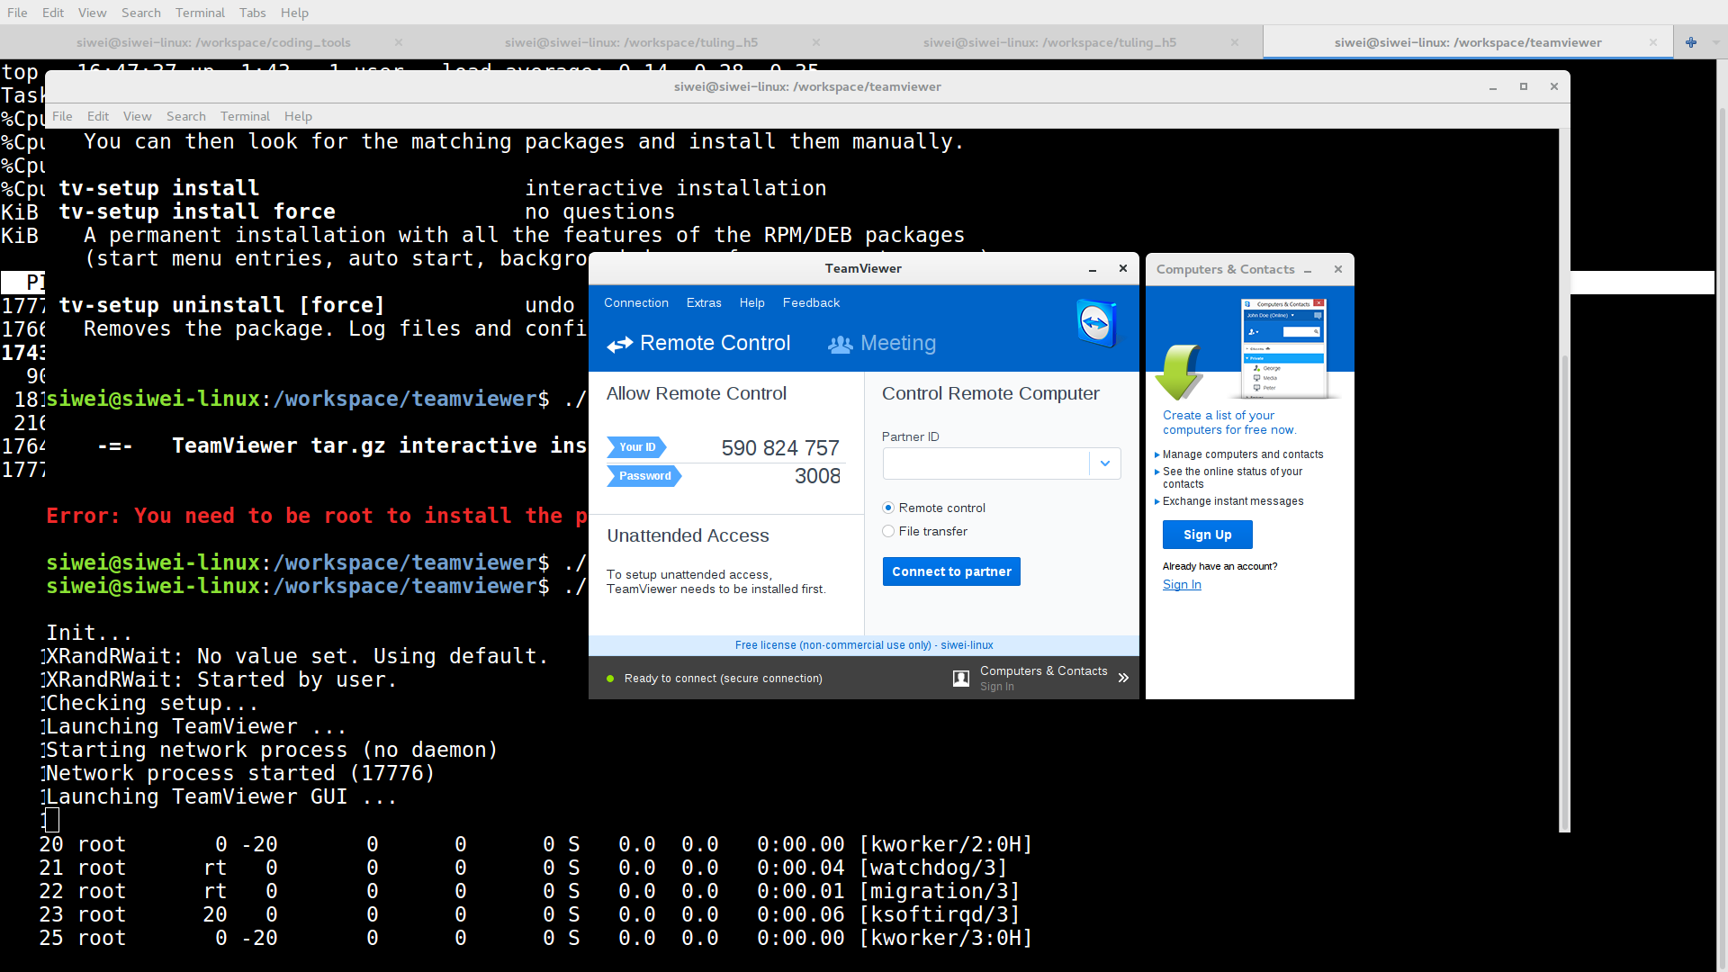Click the Computers & Contacts person icon in status bar
The width and height of the screenshot is (1728, 972).
pos(961,679)
